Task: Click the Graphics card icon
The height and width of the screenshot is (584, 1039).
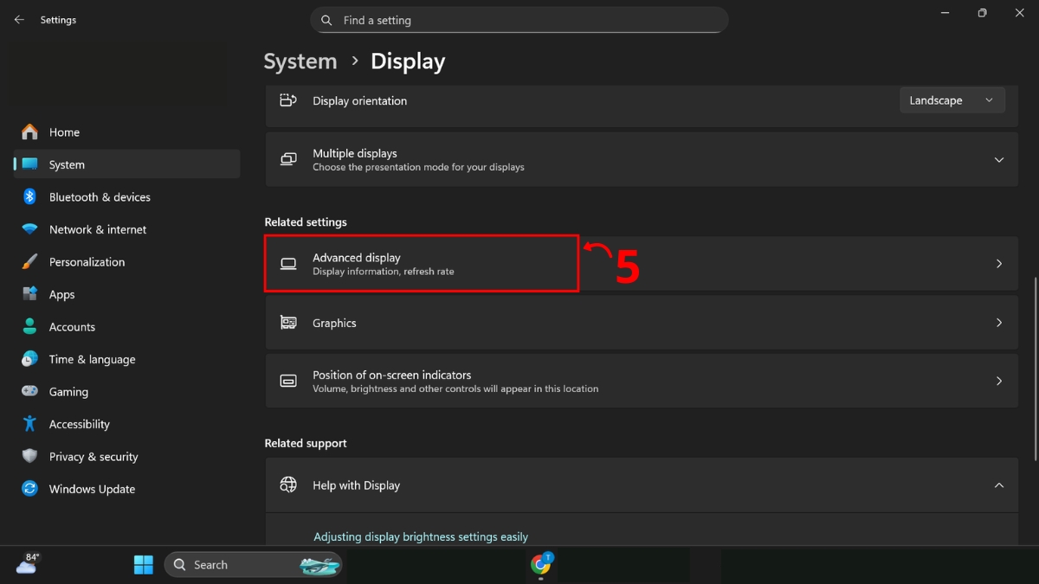Action: point(288,323)
